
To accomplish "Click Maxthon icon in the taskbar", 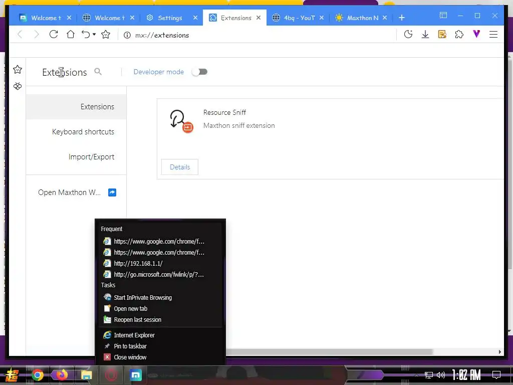I will click(x=135, y=375).
